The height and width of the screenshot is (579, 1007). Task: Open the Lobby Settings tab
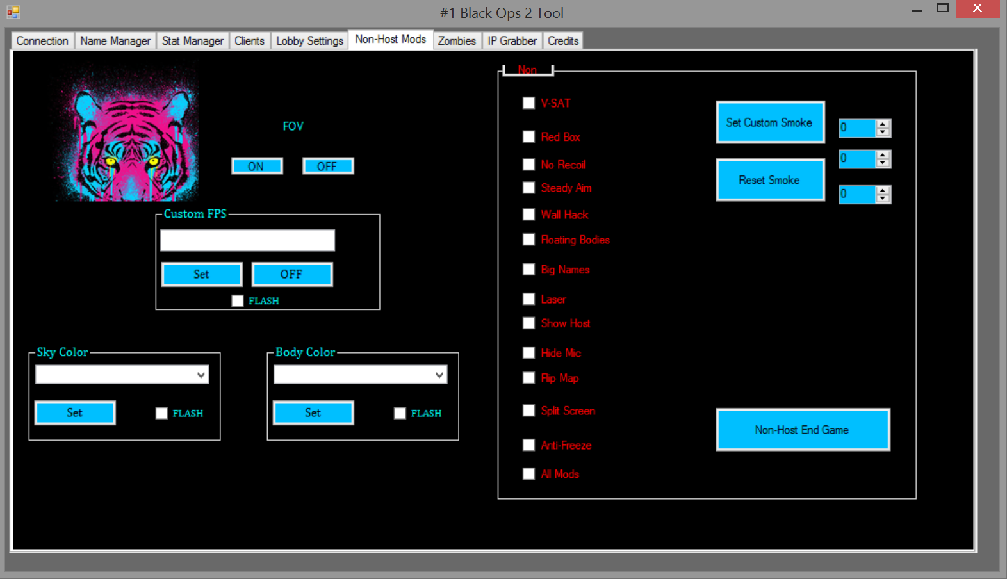click(x=309, y=40)
